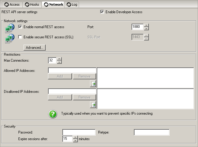
Task: Decrease the Port number with down arrow
Action: coord(146,28)
